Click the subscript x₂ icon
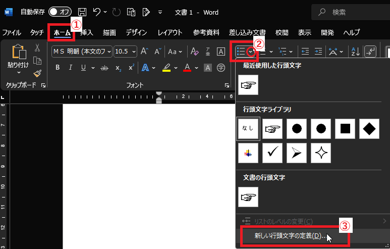The height and width of the screenshot is (249, 390). (118, 68)
